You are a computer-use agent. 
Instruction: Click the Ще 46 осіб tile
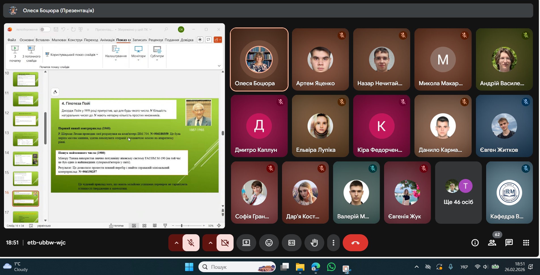coord(458,193)
